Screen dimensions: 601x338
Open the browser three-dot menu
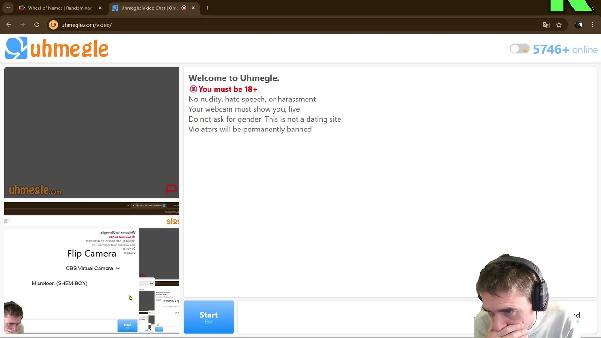pos(593,25)
